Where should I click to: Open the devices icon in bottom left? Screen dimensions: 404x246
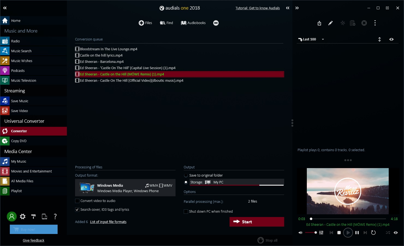[44, 216]
